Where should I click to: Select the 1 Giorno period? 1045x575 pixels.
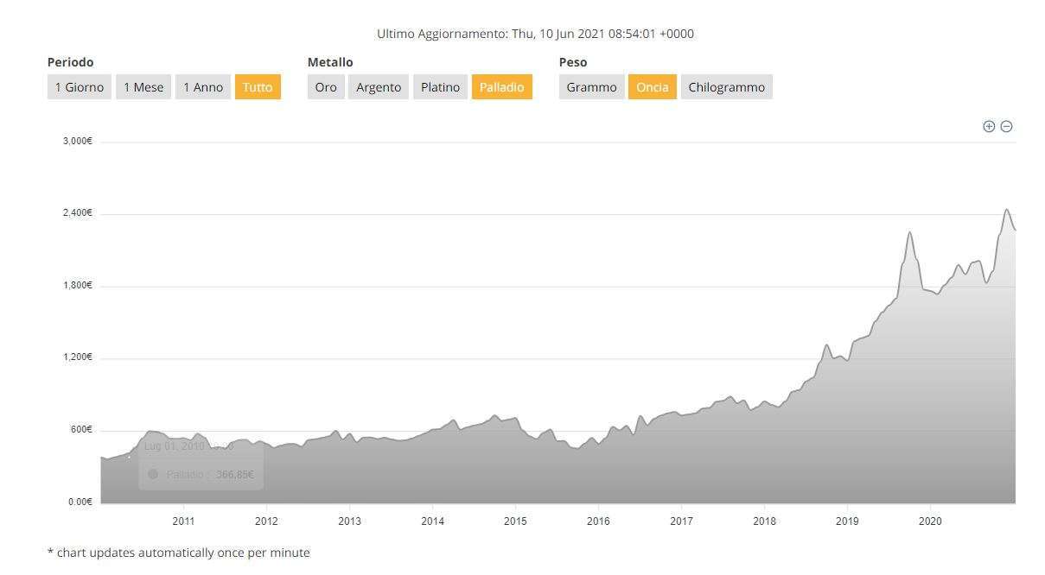coord(80,87)
